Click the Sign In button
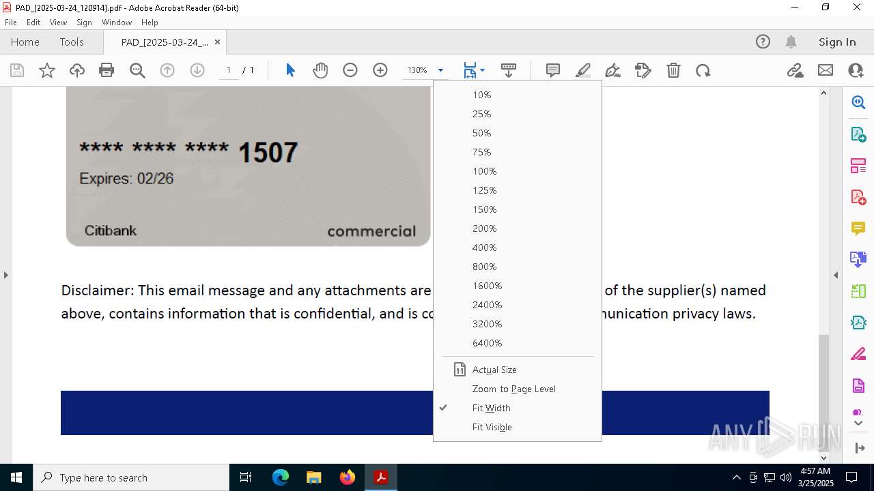 point(837,42)
